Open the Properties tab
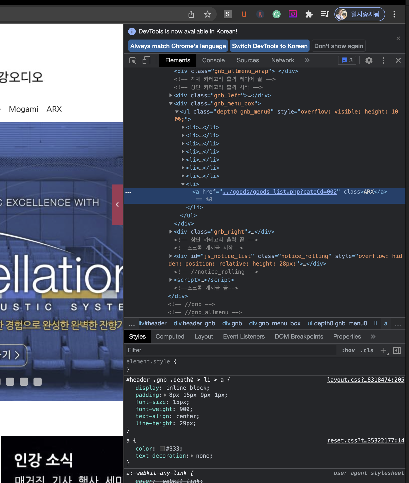 click(347, 337)
